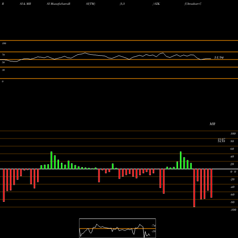This screenshot has width=238, height=238.
Task: Click the 'SI(TM)' header label
Action: pos(90,4)
